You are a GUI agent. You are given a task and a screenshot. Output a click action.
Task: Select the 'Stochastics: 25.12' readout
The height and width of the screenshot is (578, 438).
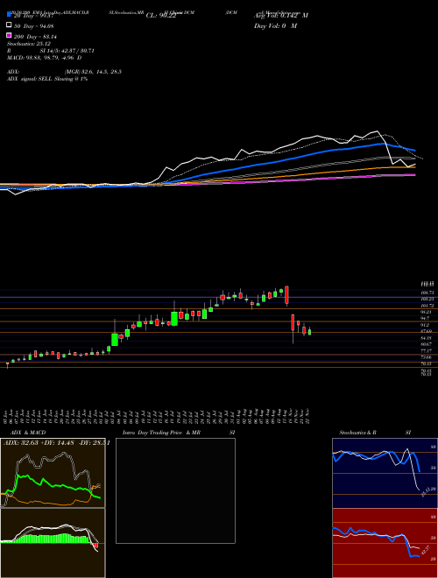(x=29, y=44)
